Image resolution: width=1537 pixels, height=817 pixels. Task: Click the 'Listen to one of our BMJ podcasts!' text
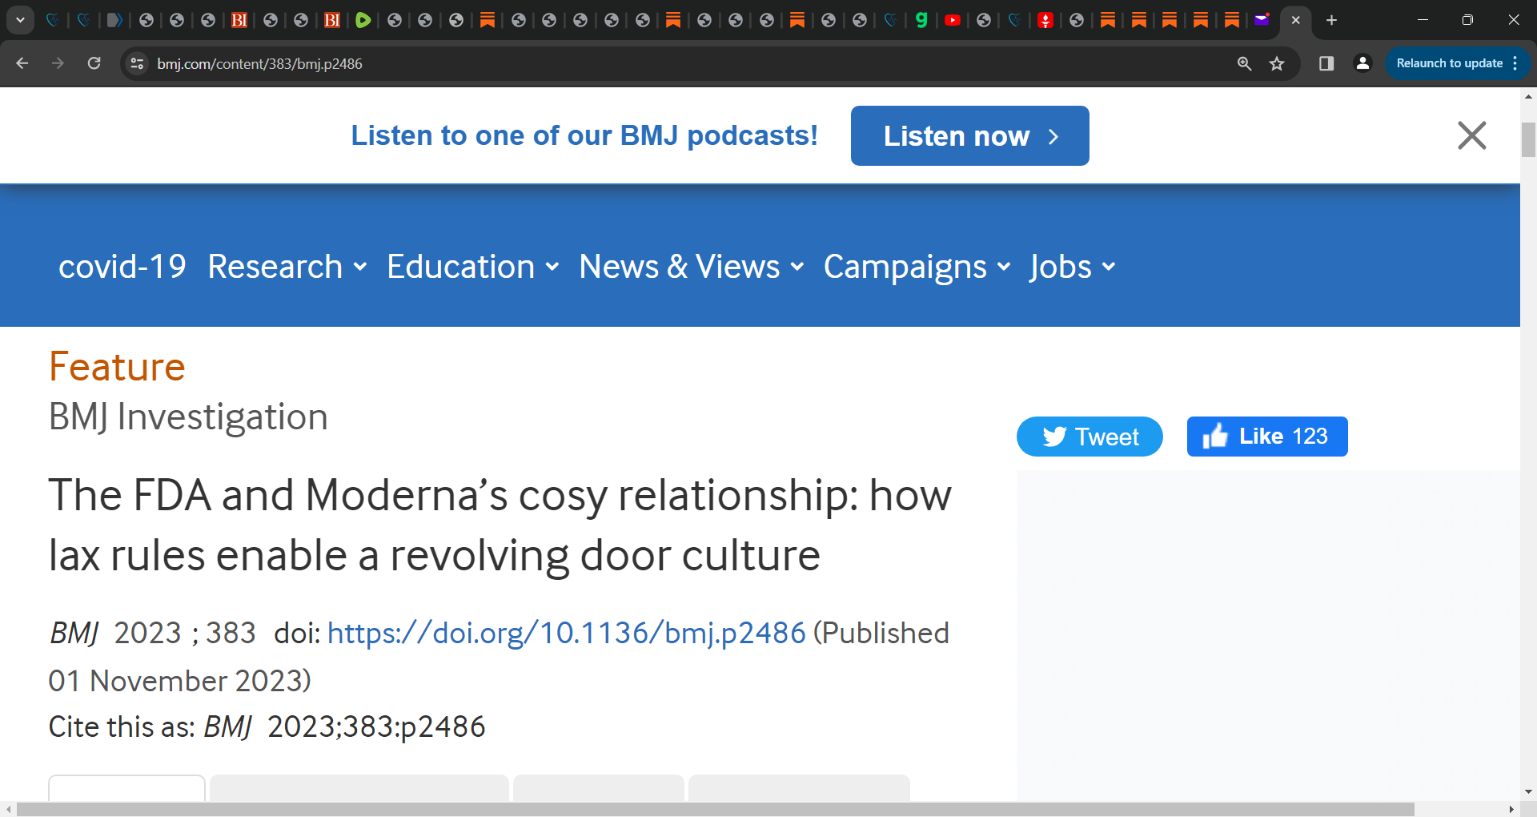(x=584, y=135)
